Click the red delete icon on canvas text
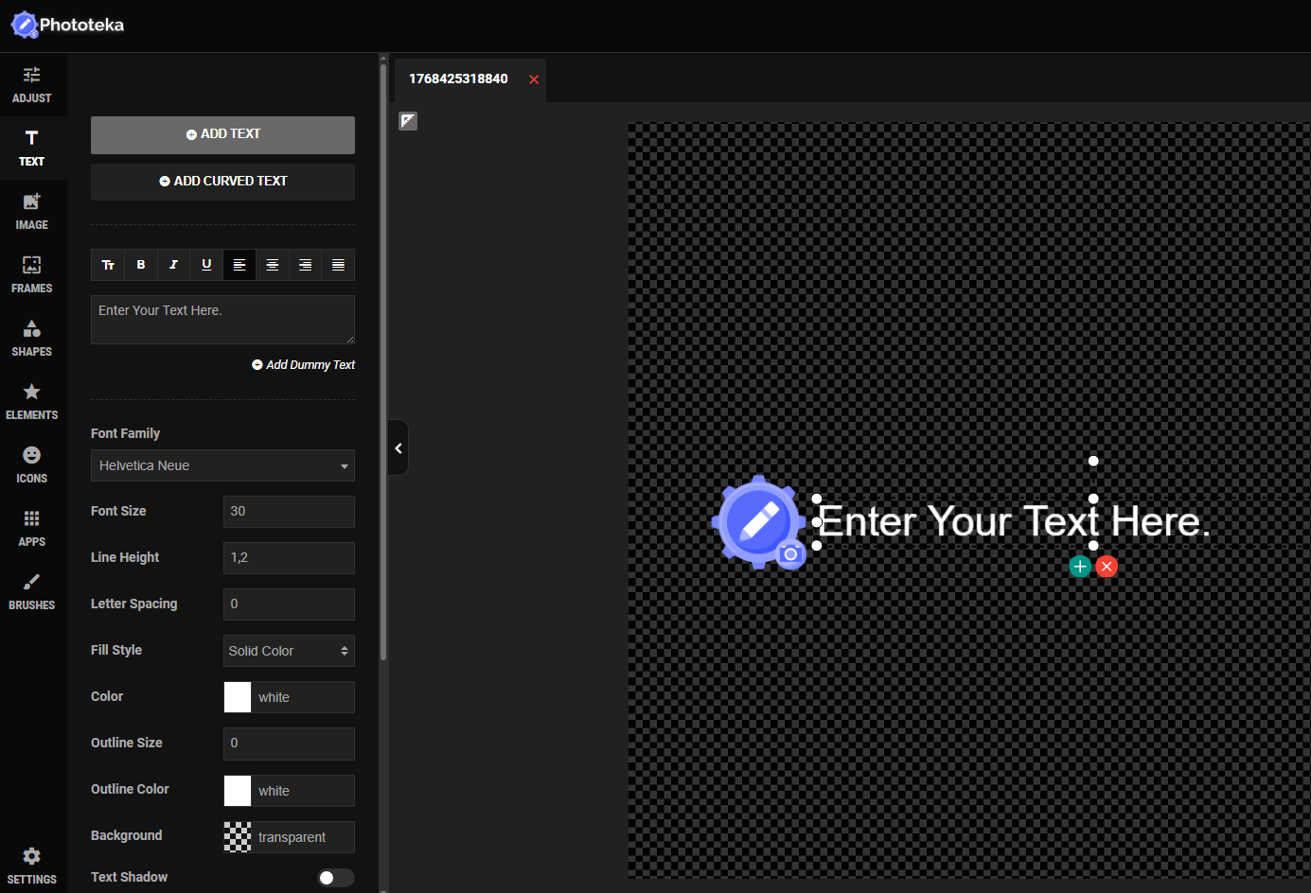The width and height of the screenshot is (1311, 893). [1107, 567]
